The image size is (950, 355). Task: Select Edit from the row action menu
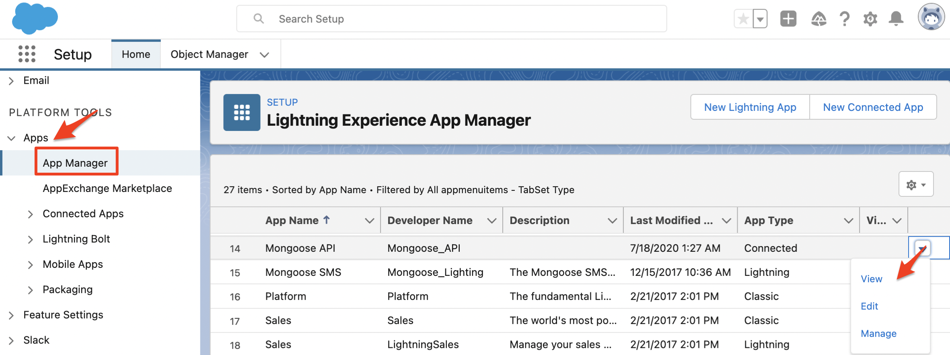point(869,306)
